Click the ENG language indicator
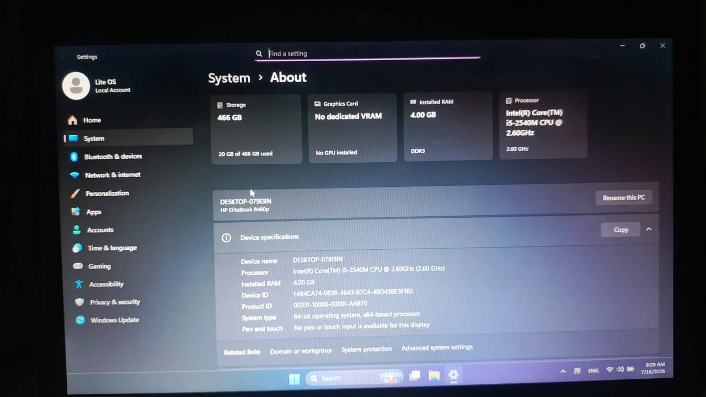Image resolution: width=706 pixels, height=397 pixels. (x=593, y=371)
